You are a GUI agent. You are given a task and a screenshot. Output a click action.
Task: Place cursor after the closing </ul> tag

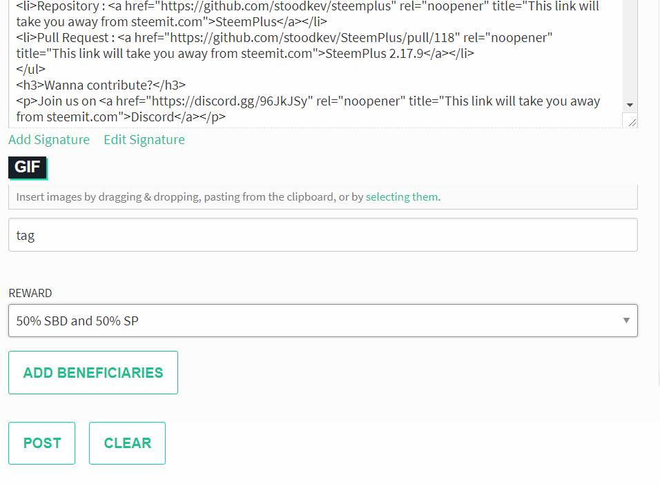coord(46,70)
